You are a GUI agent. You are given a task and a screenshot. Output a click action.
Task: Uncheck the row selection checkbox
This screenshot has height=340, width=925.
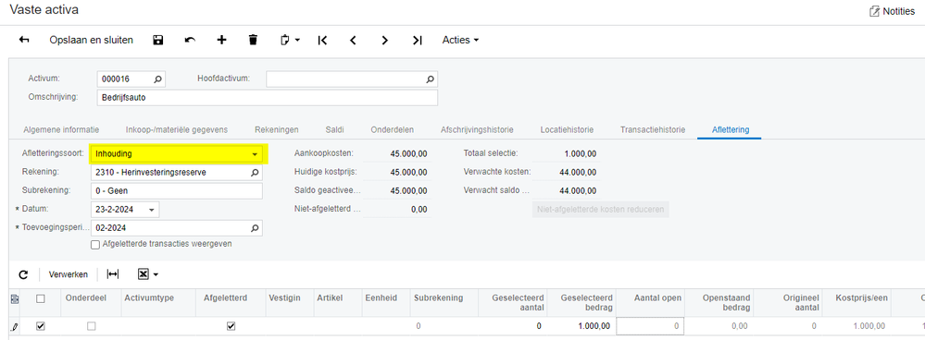[41, 326]
